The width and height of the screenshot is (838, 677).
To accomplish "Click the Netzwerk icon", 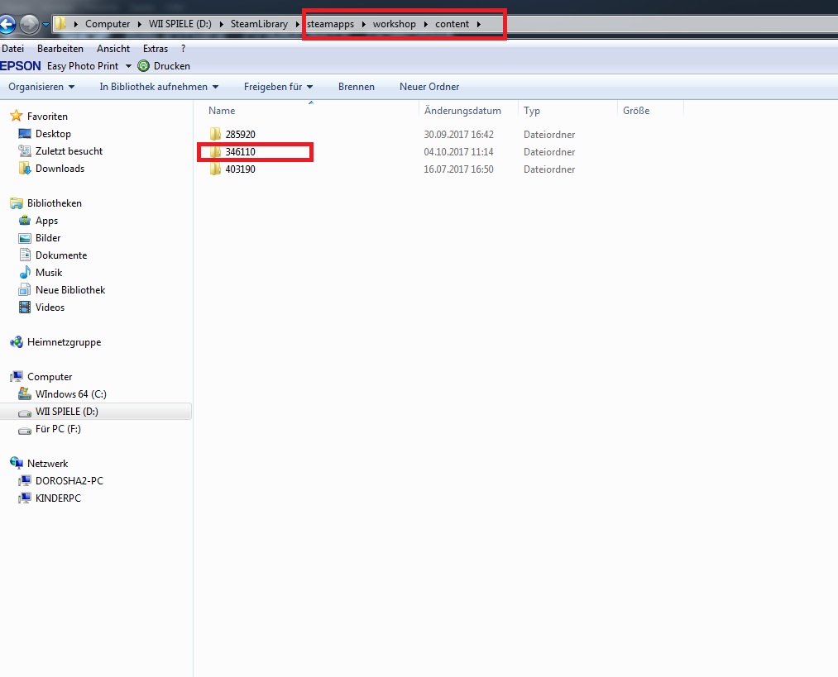I will pyautogui.click(x=17, y=463).
